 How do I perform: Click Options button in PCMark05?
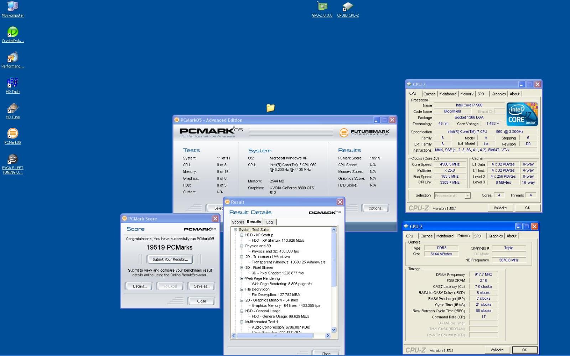coord(376,208)
